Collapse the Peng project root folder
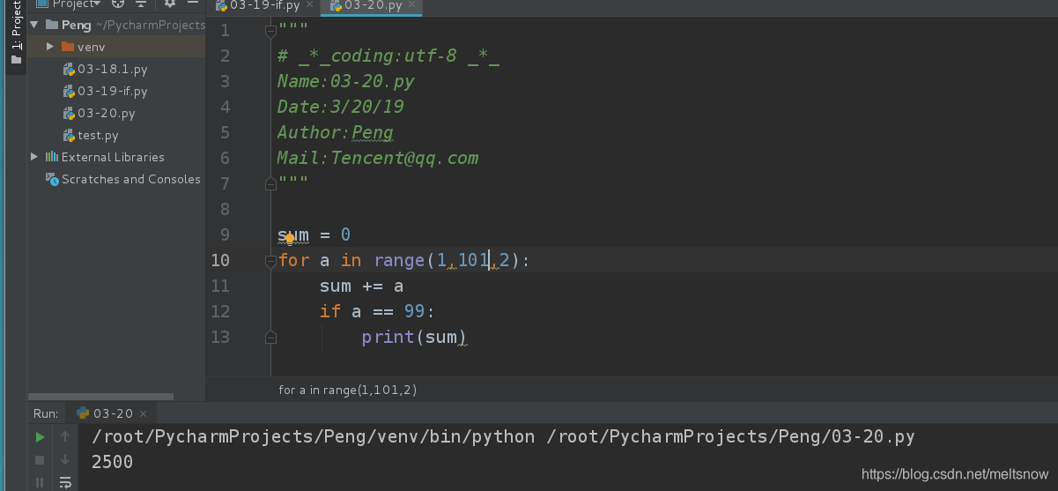Viewport: 1058px width, 491px height. pos(34,25)
